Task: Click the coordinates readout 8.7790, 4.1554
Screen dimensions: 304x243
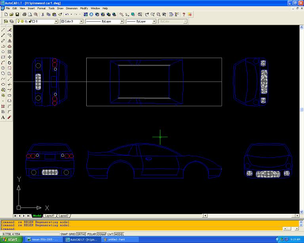Action: [x=11, y=234]
